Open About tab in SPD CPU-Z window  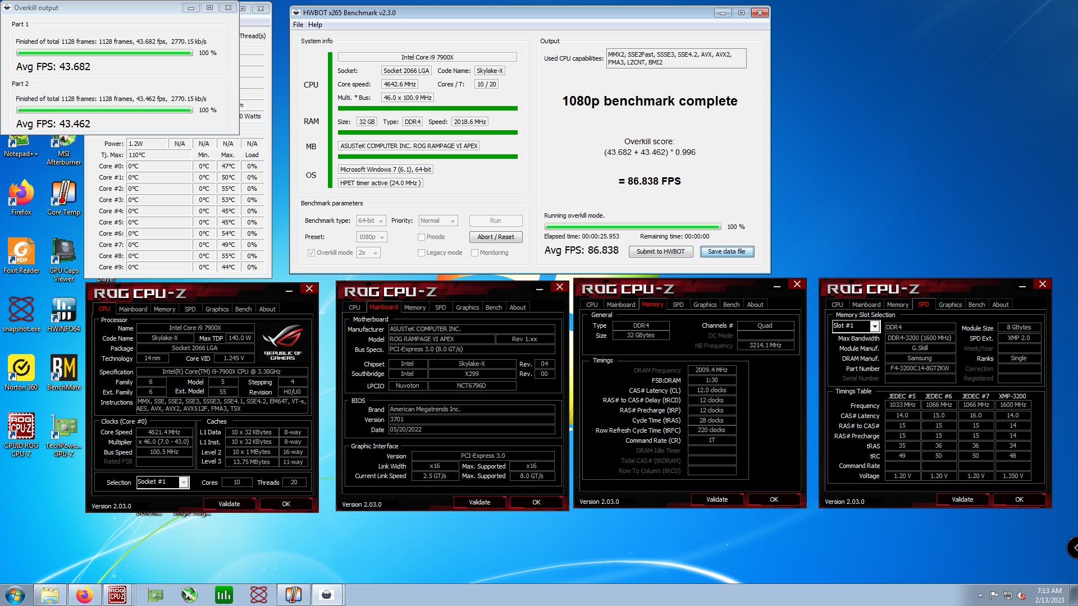point(1001,305)
